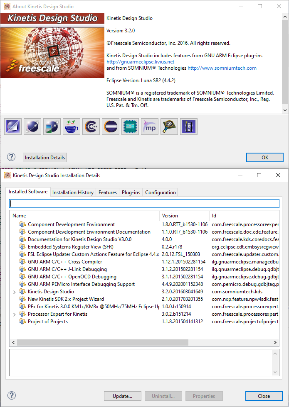Maximize the Installation Details window
The height and width of the screenshot is (407, 289).
pos(259,175)
